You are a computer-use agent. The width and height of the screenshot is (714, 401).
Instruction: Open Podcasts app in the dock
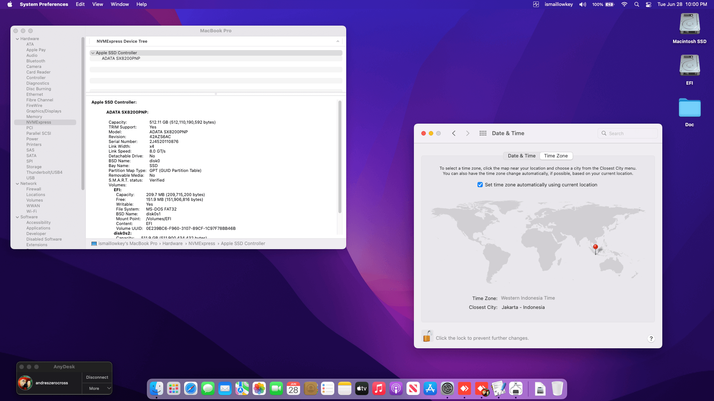point(396,389)
